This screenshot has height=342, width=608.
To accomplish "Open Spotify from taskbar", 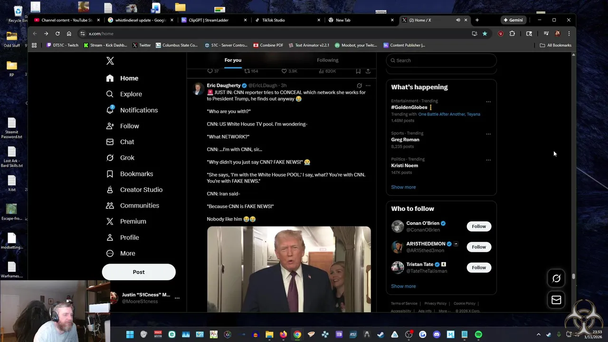I will (x=478, y=334).
